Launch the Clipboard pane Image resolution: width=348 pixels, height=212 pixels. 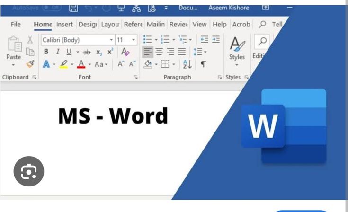coord(35,77)
